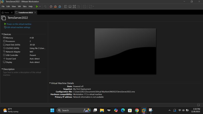Click the taskbar Search box
Viewport: 203px width, 114px height.
tap(74, 110)
